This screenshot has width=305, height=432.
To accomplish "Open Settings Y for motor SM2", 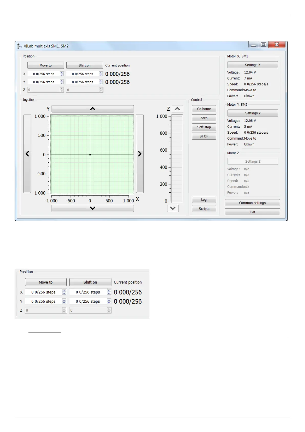I will pos(253,113).
